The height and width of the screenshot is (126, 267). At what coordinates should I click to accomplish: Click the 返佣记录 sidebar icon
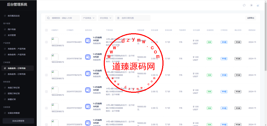[5, 100]
